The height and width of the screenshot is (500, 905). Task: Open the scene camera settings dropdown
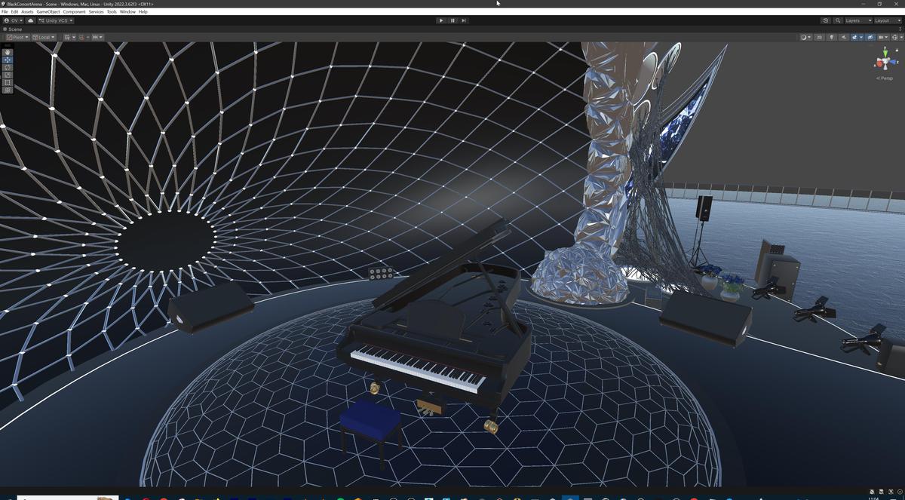coord(883,37)
